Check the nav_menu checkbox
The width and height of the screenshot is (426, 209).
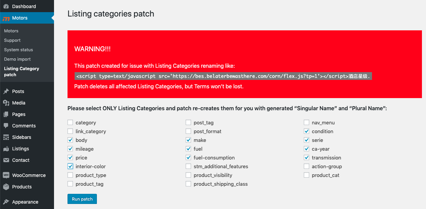pos(307,122)
